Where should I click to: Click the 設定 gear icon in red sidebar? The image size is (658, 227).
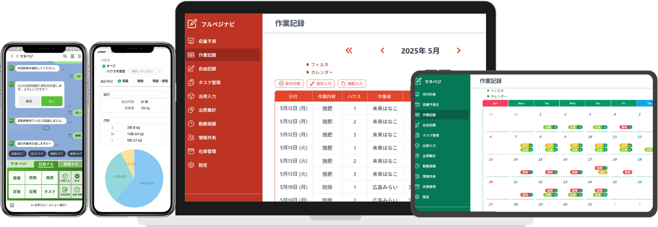[x=191, y=165]
